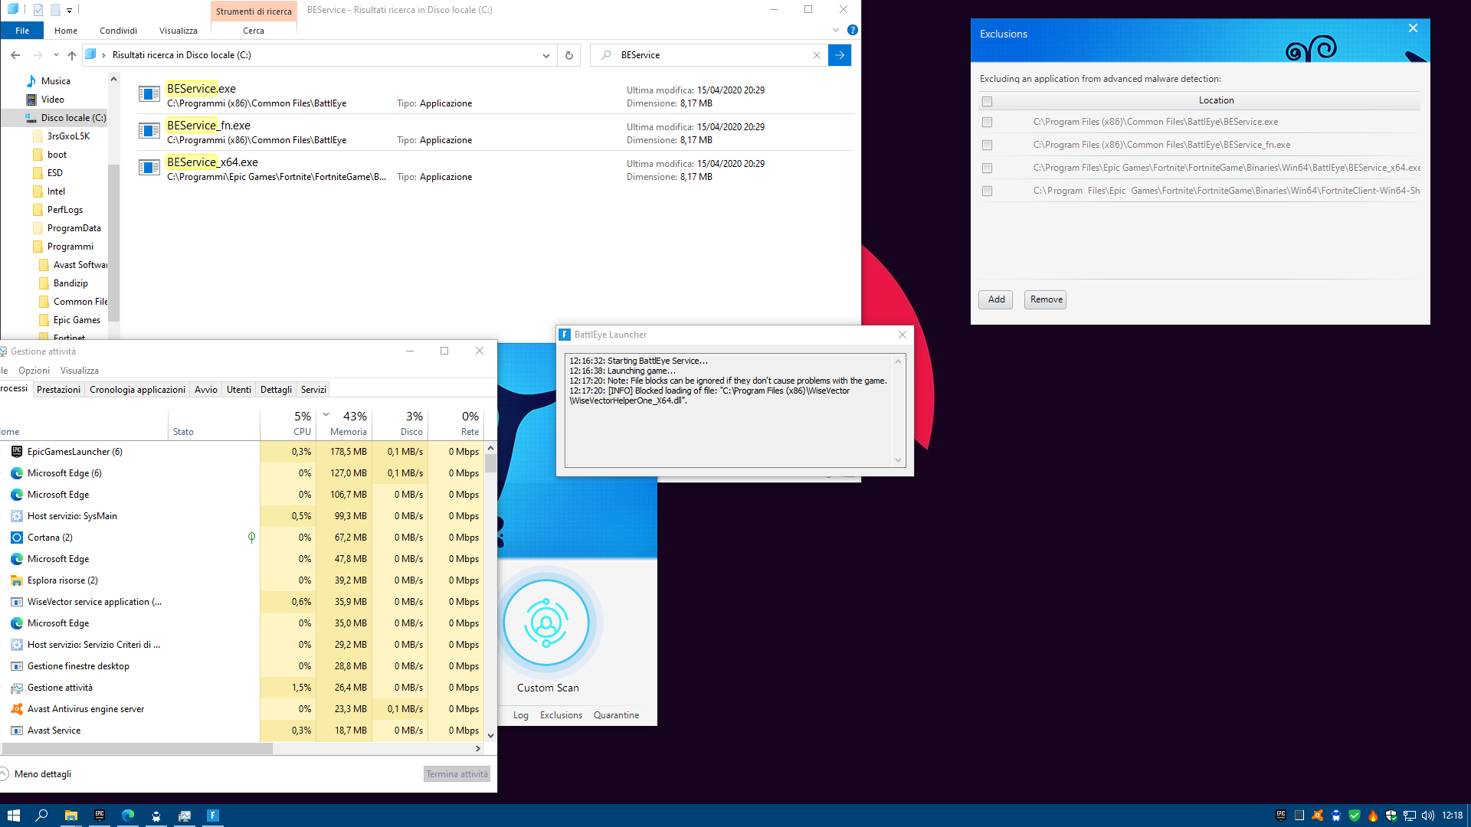The height and width of the screenshot is (827, 1471).
Task: Switch to the Prestazioni tab
Action: (x=58, y=390)
